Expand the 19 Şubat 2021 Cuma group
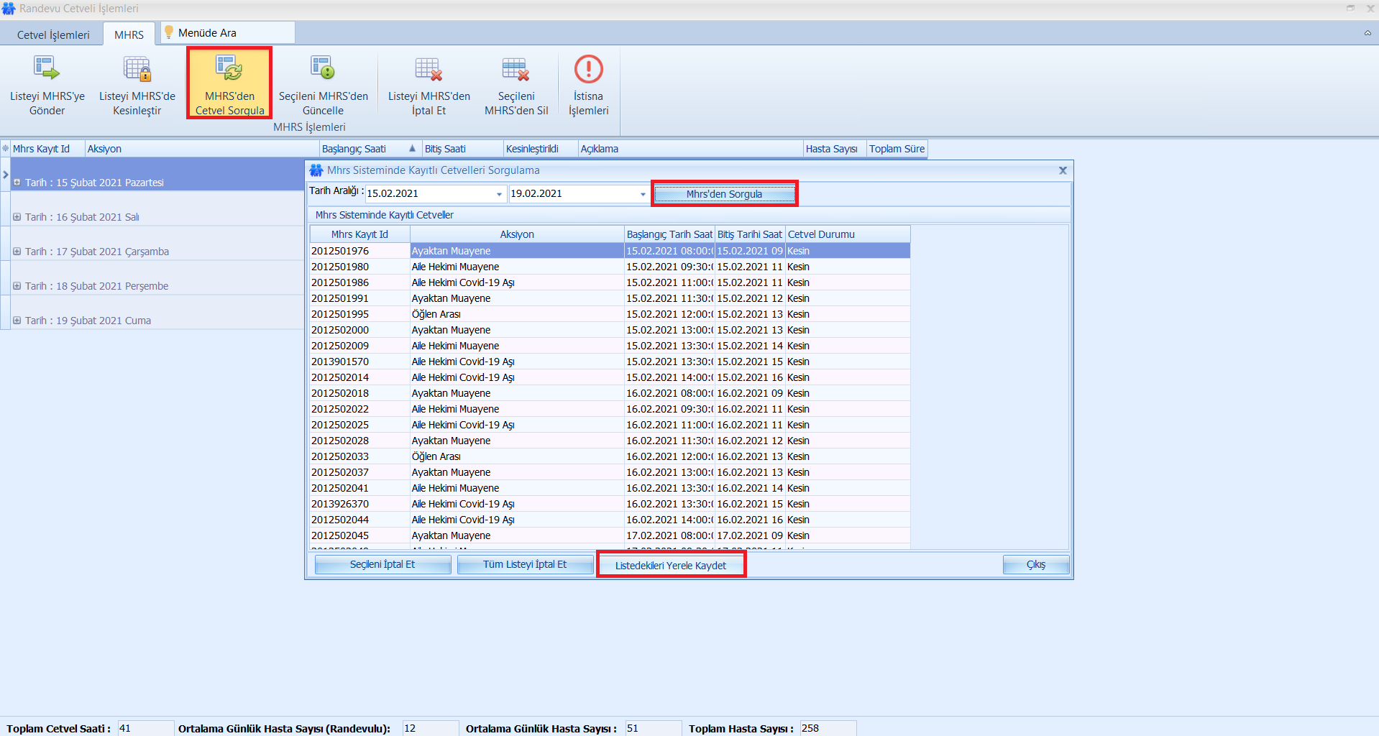 pos(17,321)
